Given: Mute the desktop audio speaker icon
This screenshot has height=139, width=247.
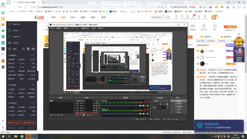Looking at the screenshot, I should coord(144,106).
